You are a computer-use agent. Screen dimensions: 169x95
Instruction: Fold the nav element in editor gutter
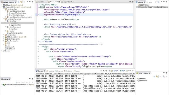[38, 56]
